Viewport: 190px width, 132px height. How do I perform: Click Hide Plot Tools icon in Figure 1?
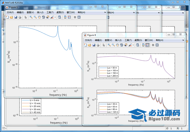pos(75,17)
